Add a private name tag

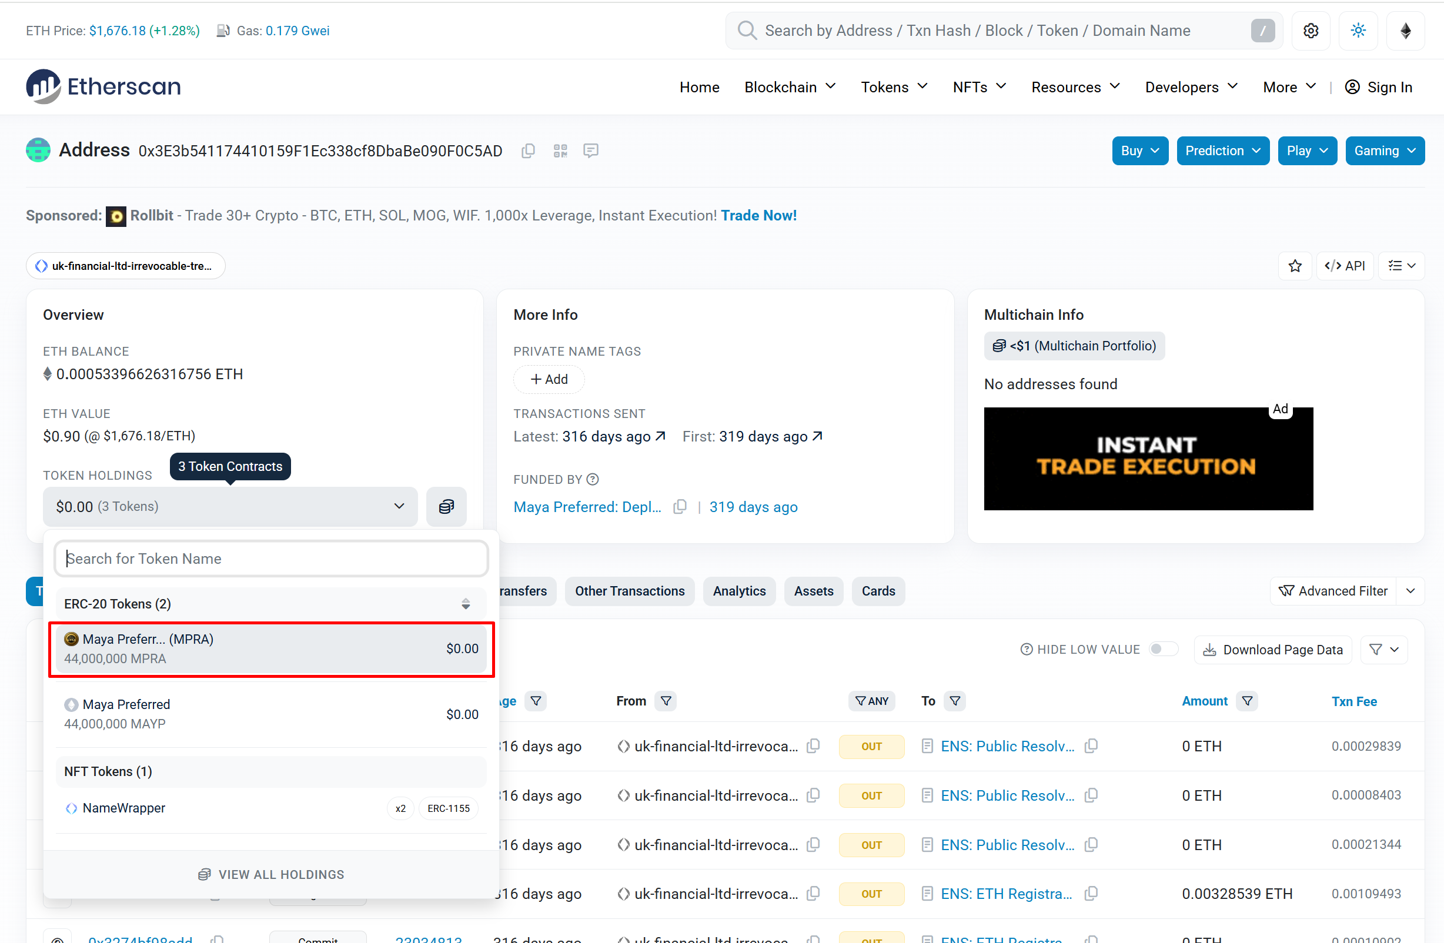tap(549, 379)
